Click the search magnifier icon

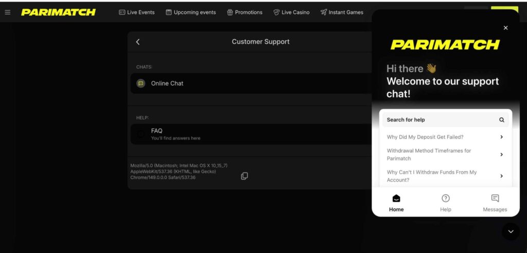point(501,120)
